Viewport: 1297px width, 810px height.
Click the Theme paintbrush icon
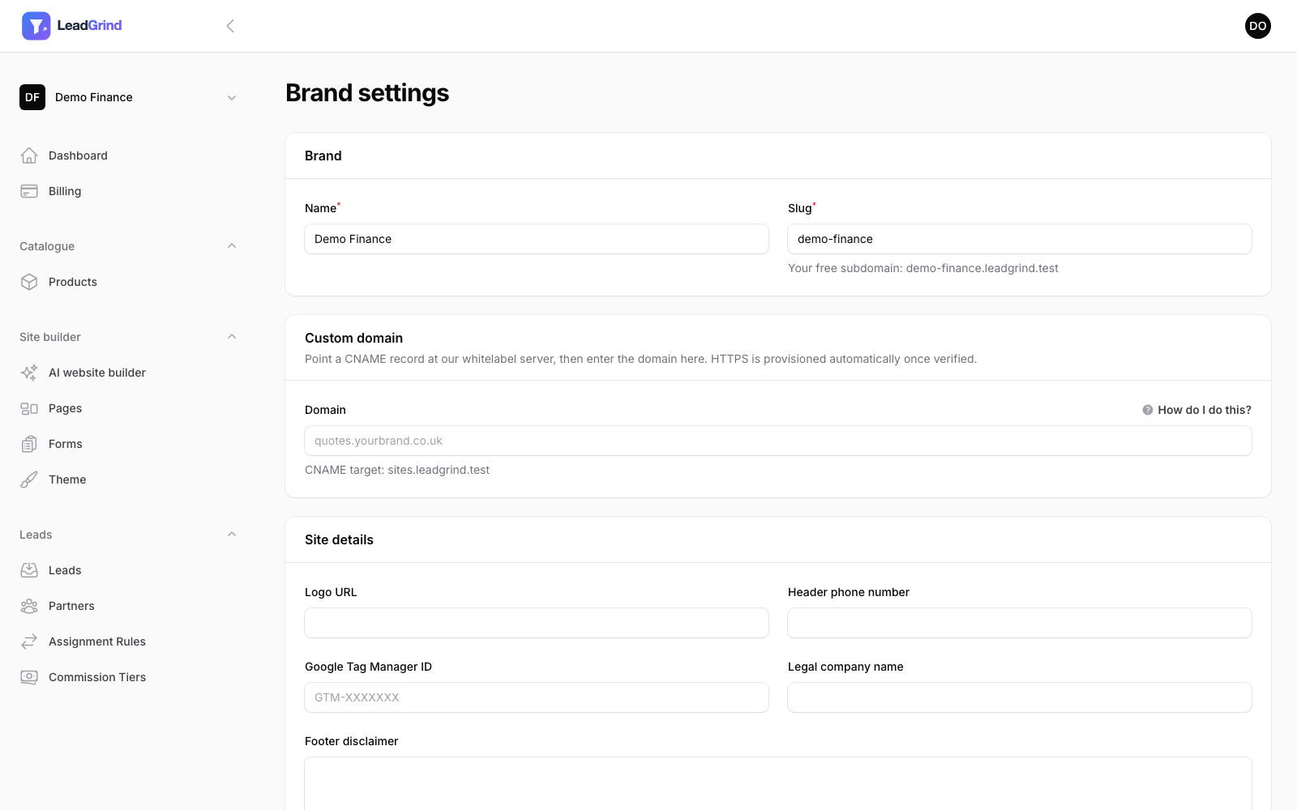pos(29,480)
